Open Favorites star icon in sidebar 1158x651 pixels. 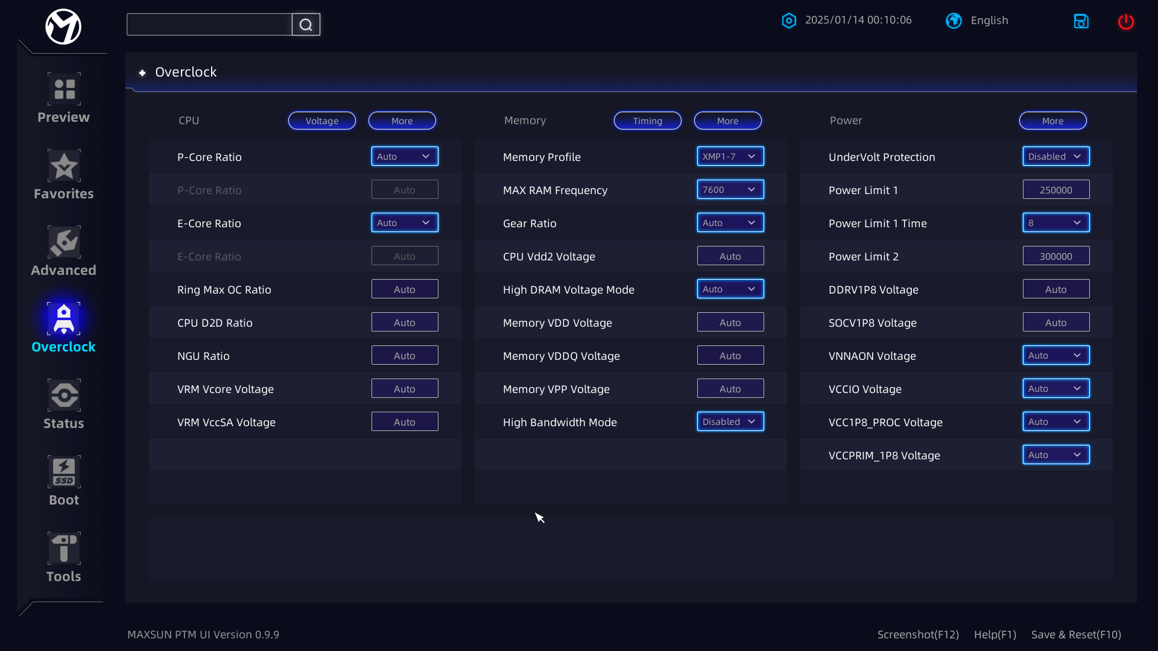[x=64, y=166]
